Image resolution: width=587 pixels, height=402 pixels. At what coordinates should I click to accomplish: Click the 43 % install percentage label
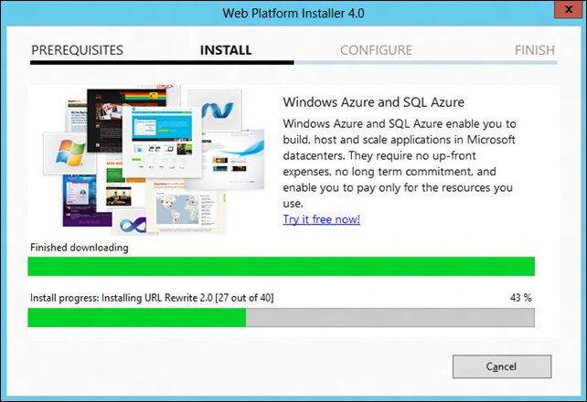click(520, 298)
